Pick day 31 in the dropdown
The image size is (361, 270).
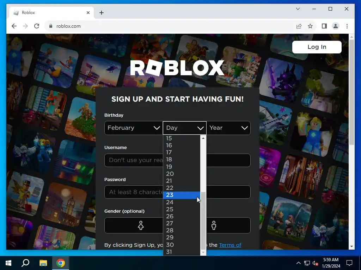pyautogui.click(x=182, y=252)
